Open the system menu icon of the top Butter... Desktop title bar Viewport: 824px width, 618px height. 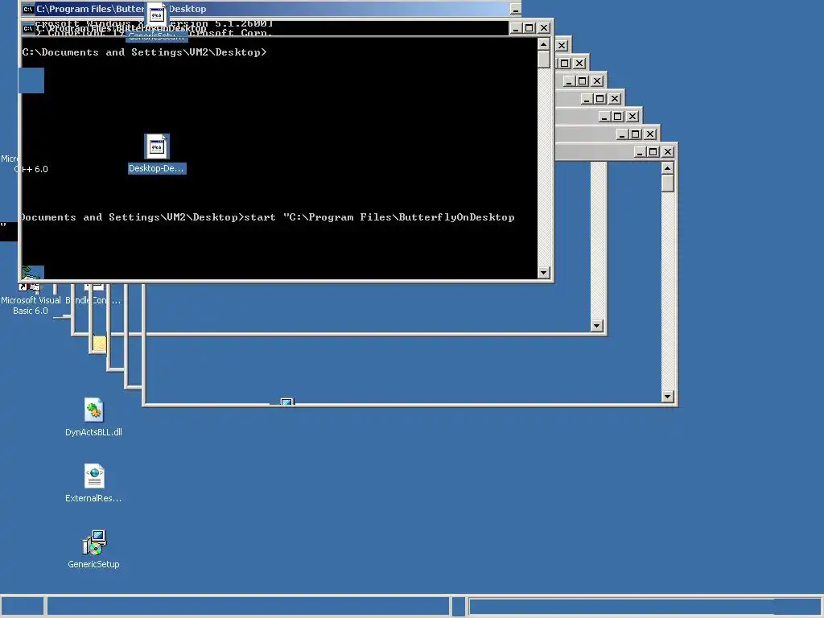28,9
